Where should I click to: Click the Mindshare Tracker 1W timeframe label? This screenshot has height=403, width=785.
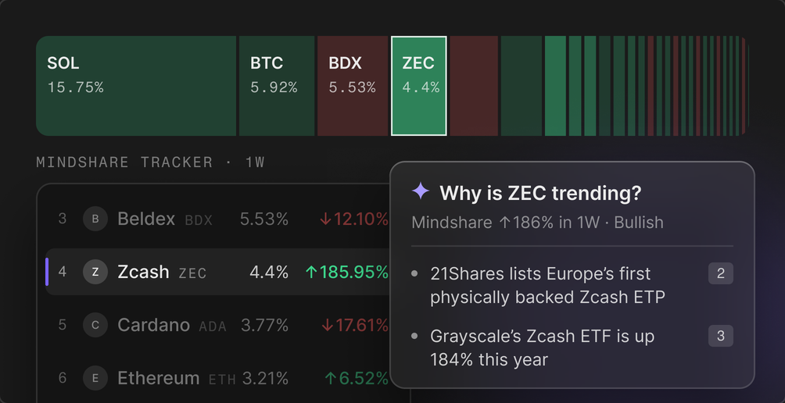255,162
